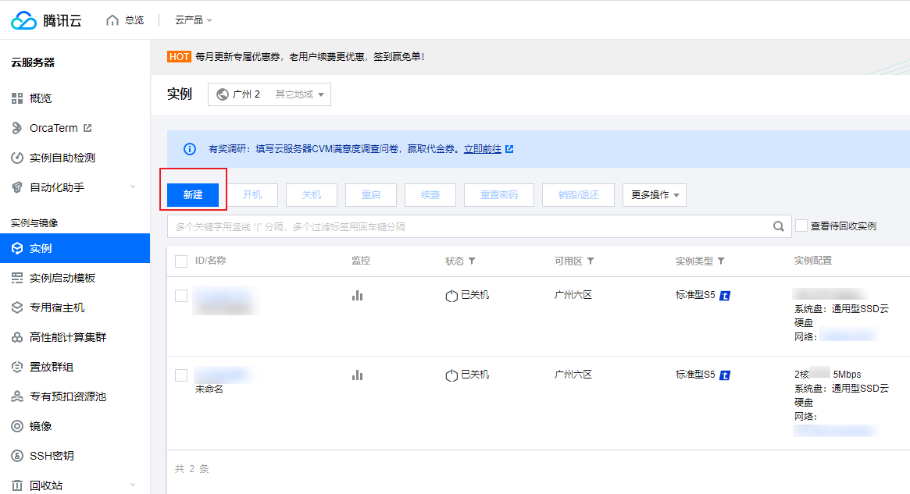The width and height of the screenshot is (910, 494).
Task: Open monitoring chart icon for first instance
Action: pos(358,296)
